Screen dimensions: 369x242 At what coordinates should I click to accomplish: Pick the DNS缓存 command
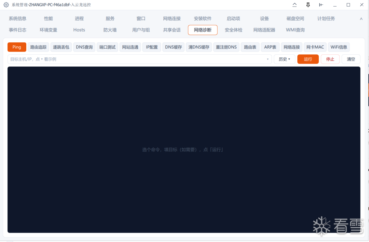[174, 47]
